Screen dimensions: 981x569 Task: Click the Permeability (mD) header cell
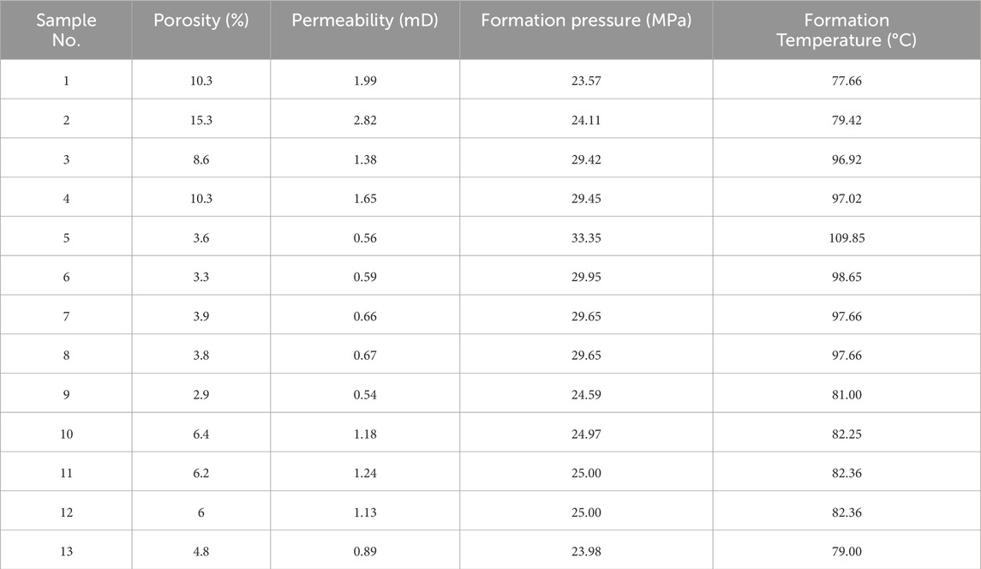[365, 21]
